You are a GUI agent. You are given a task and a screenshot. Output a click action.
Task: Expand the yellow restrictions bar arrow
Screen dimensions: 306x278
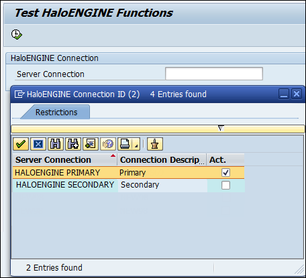click(221, 128)
